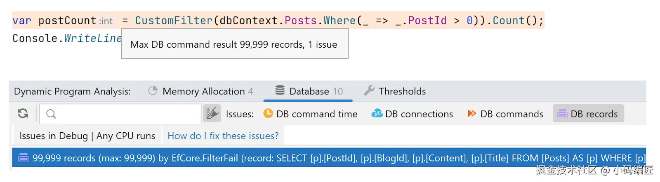Disable the DB records issue filter
The width and height of the screenshot is (660, 182).
[x=588, y=114]
